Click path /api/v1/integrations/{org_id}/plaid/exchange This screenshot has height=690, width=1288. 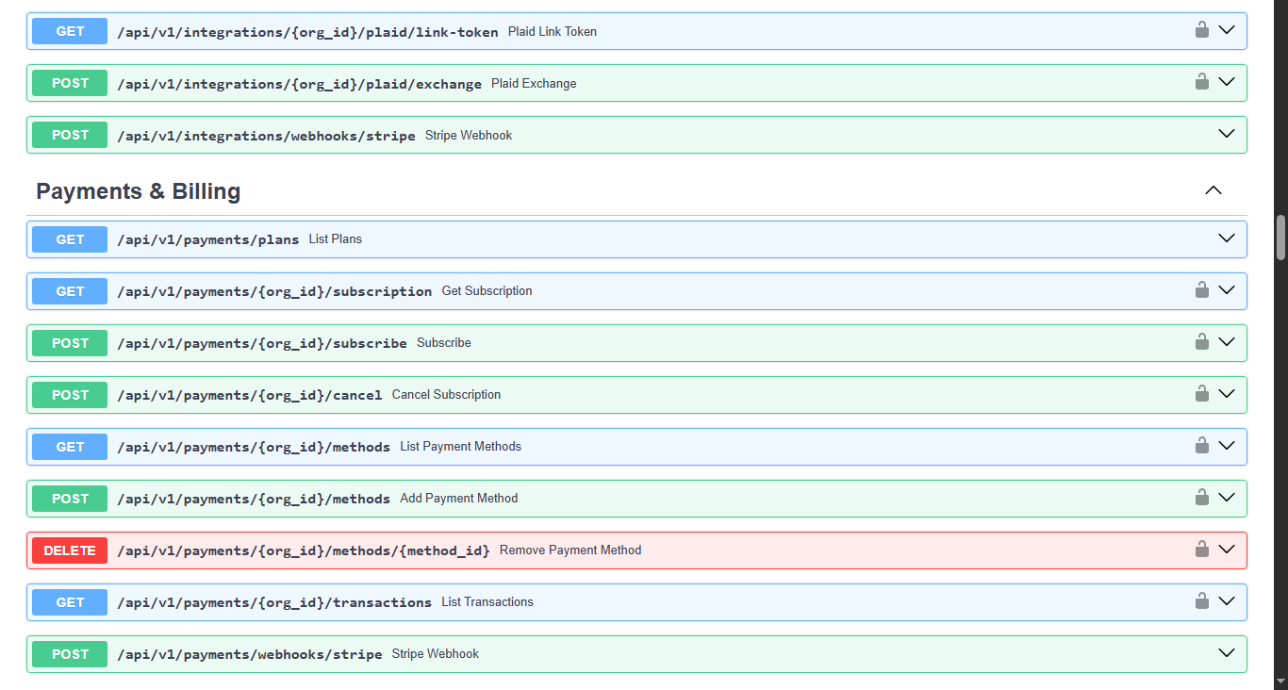299,84
